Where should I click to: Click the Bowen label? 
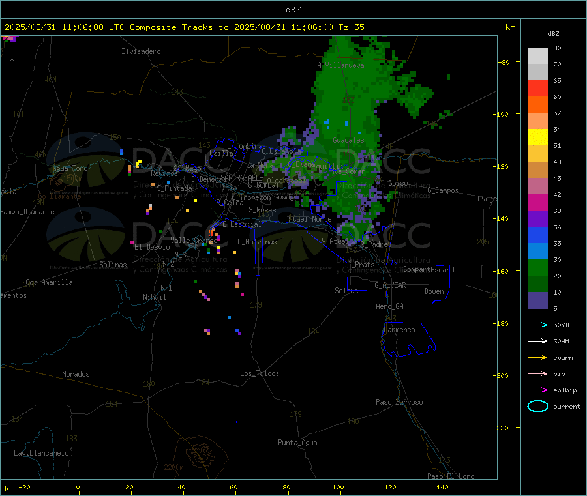434,291
